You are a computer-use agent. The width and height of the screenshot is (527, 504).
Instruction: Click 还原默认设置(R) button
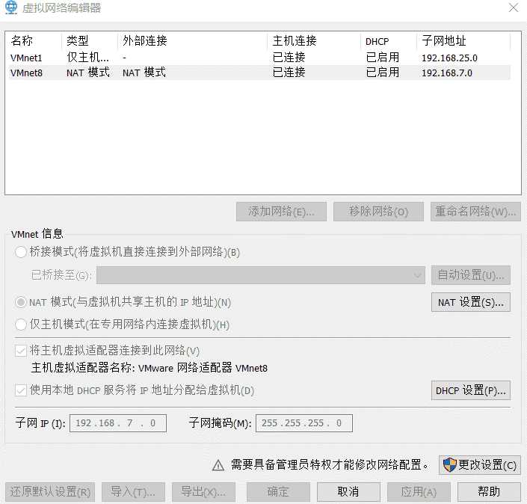pos(50,492)
